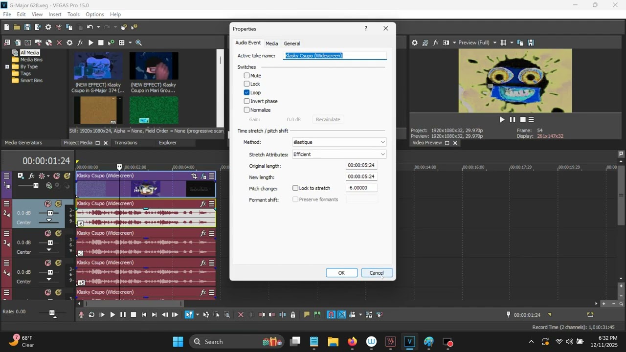Remove selected media with red X

click(x=59, y=43)
